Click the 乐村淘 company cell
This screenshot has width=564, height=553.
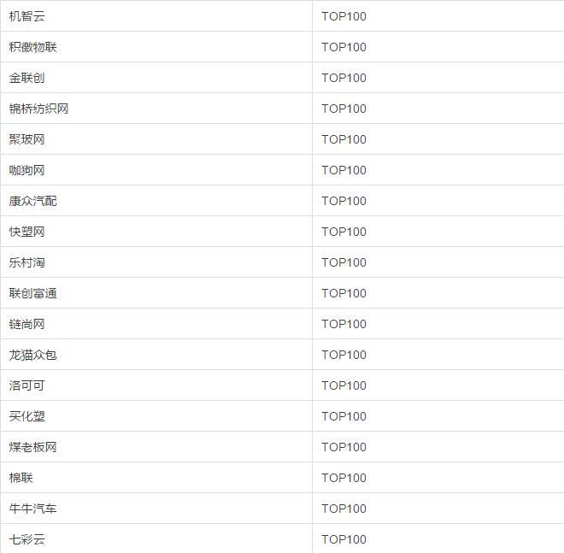27,262
